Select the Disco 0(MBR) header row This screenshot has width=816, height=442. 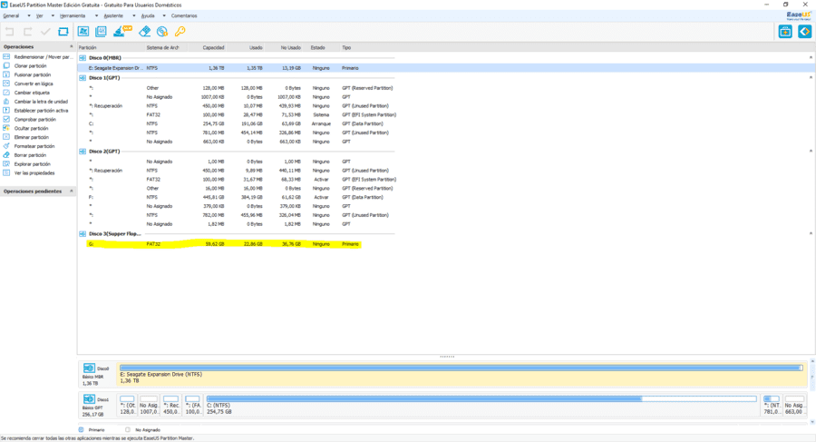point(105,58)
